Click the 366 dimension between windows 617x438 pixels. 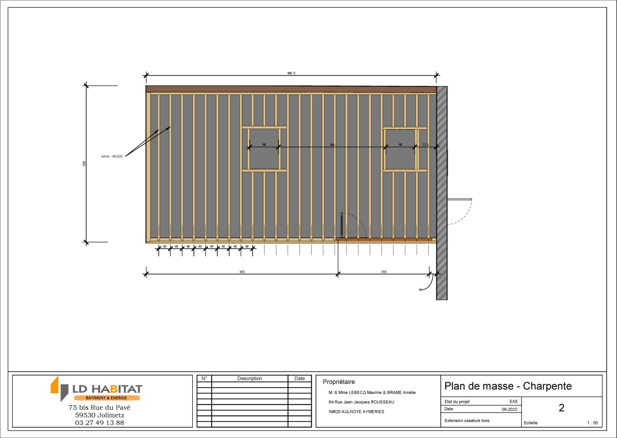click(332, 145)
